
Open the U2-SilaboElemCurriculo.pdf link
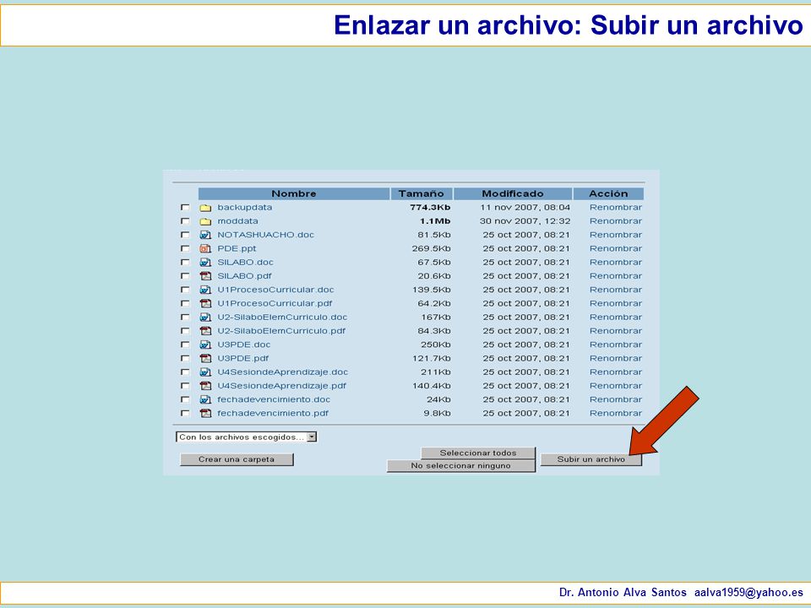[281, 331]
